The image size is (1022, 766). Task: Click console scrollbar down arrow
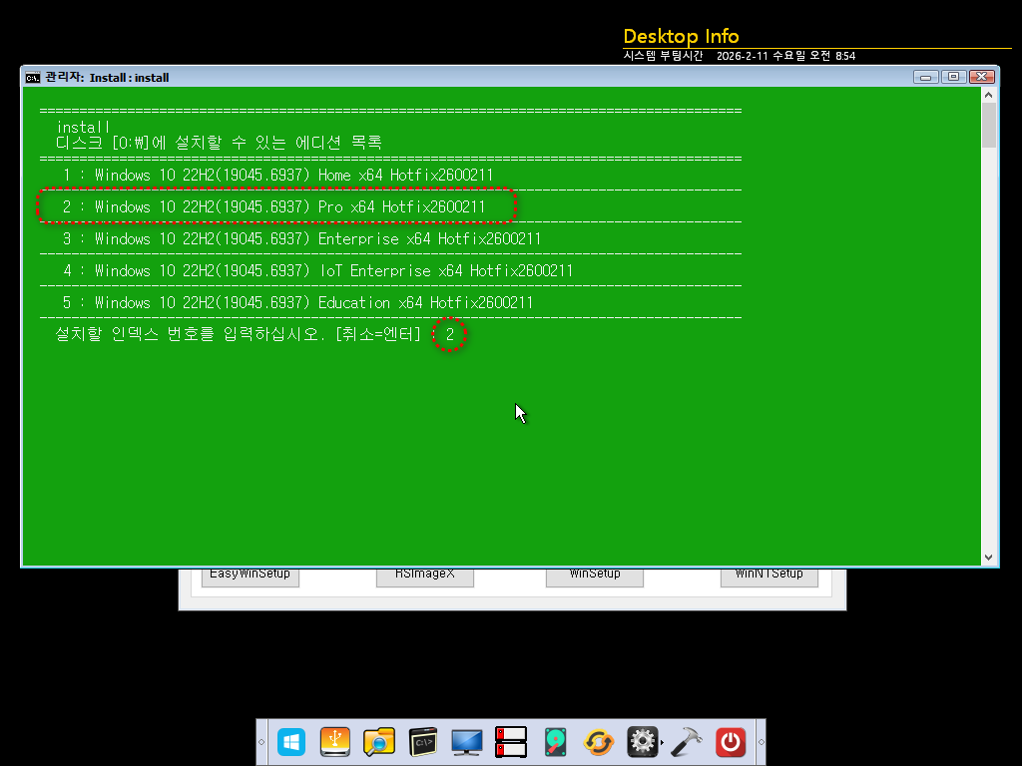(x=989, y=557)
